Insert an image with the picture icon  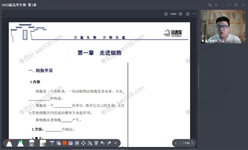pyautogui.click(x=71, y=143)
